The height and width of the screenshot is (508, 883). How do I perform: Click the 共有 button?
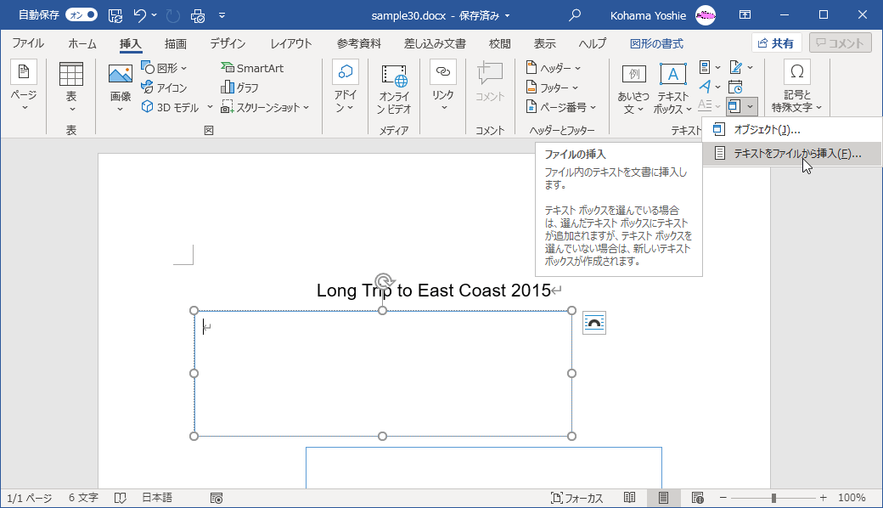coord(775,42)
